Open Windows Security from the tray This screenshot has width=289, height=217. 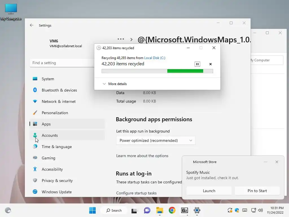pyautogui.click(x=237, y=210)
